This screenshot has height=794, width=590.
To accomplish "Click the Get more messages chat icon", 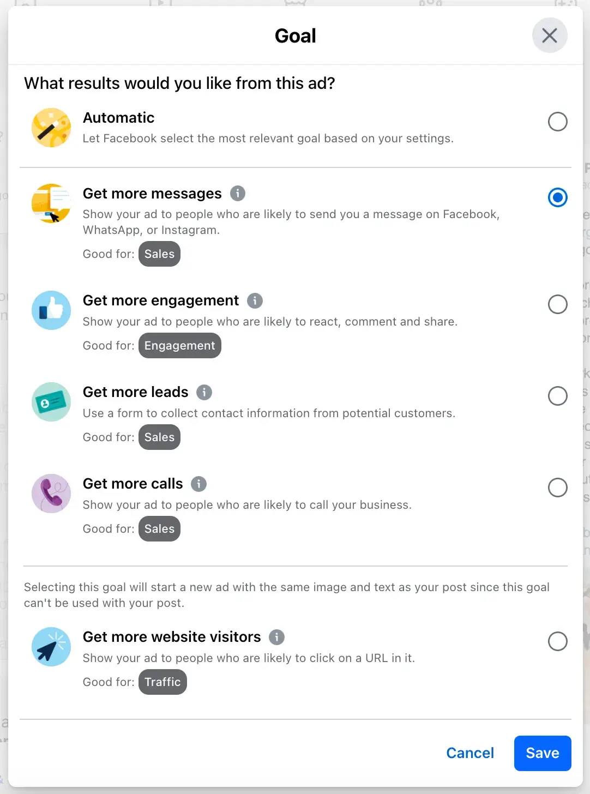I will tap(51, 203).
